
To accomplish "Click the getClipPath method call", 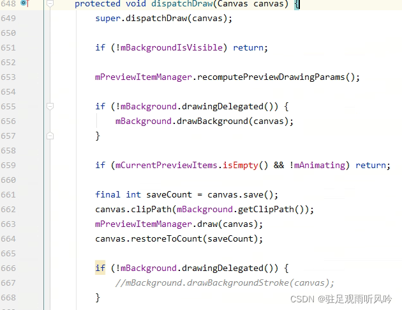I will point(266,209).
